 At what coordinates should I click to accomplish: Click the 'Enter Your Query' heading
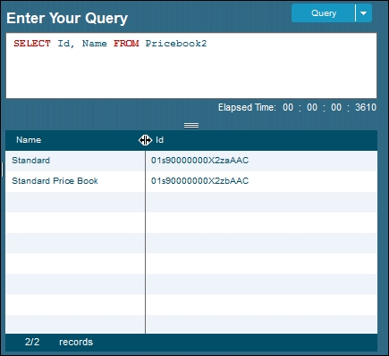point(67,18)
